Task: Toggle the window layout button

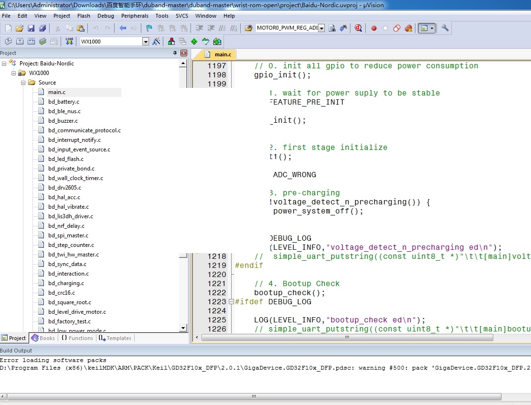Action: point(426,28)
